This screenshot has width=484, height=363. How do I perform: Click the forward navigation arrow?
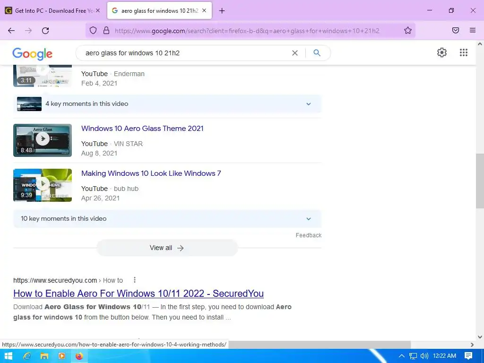point(28,31)
